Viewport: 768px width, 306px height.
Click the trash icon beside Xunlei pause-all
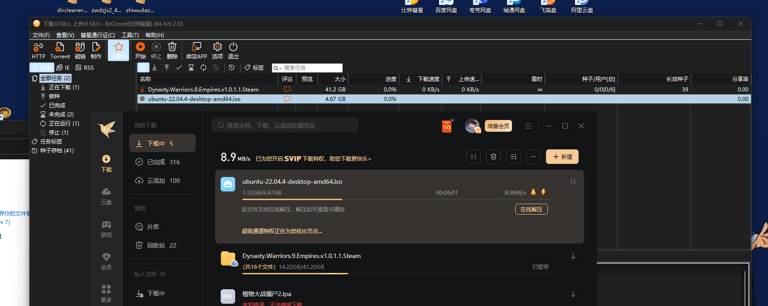coord(493,157)
